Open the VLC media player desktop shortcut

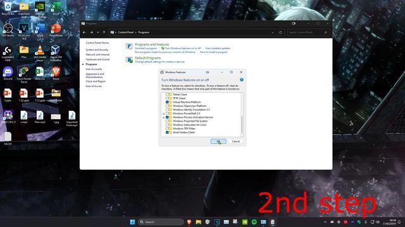point(40,53)
